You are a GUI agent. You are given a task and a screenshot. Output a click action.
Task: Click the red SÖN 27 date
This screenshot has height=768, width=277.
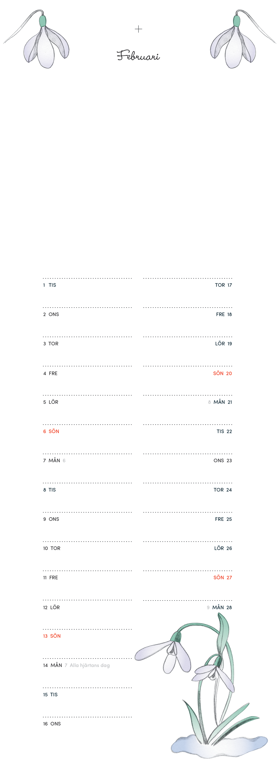(223, 577)
